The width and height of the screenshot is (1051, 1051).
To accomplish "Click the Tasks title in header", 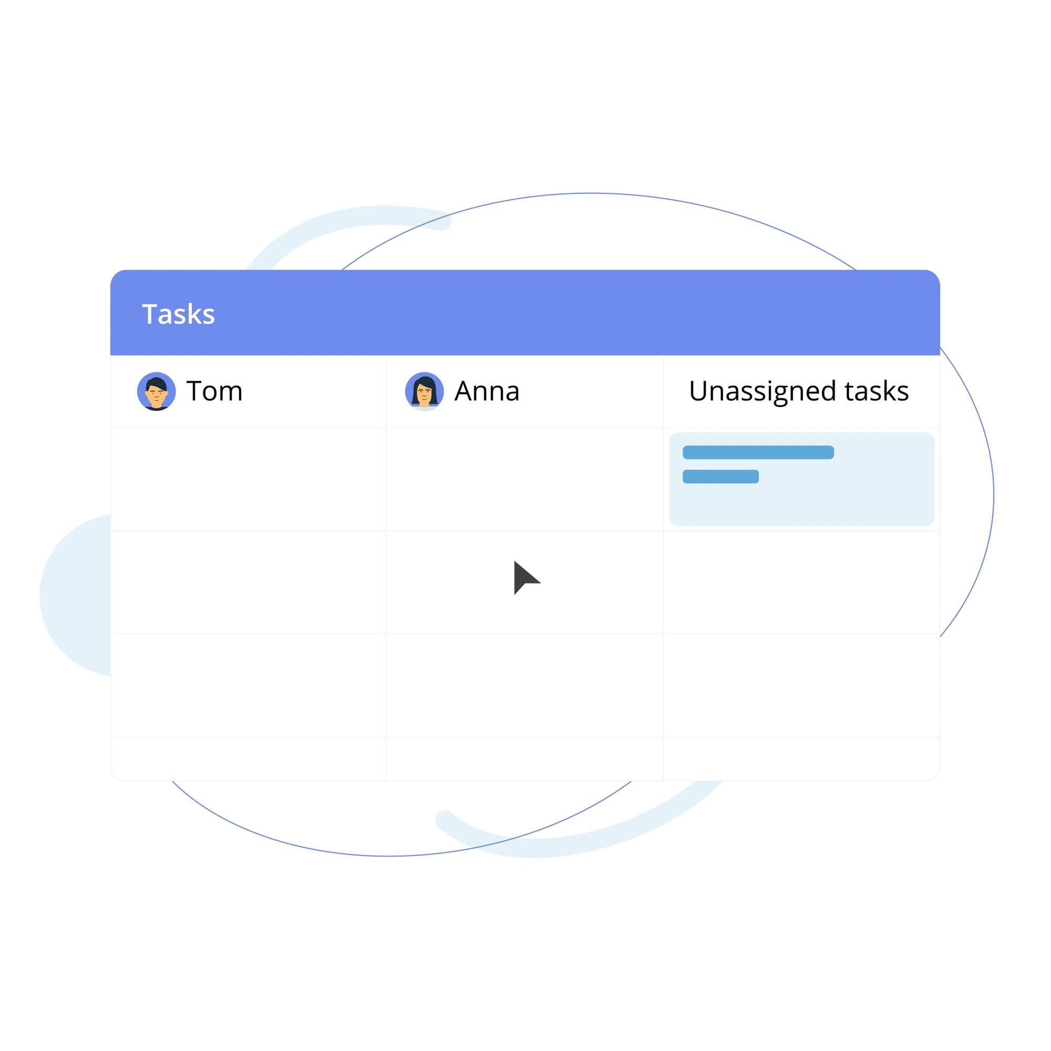I will coord(179,314).
